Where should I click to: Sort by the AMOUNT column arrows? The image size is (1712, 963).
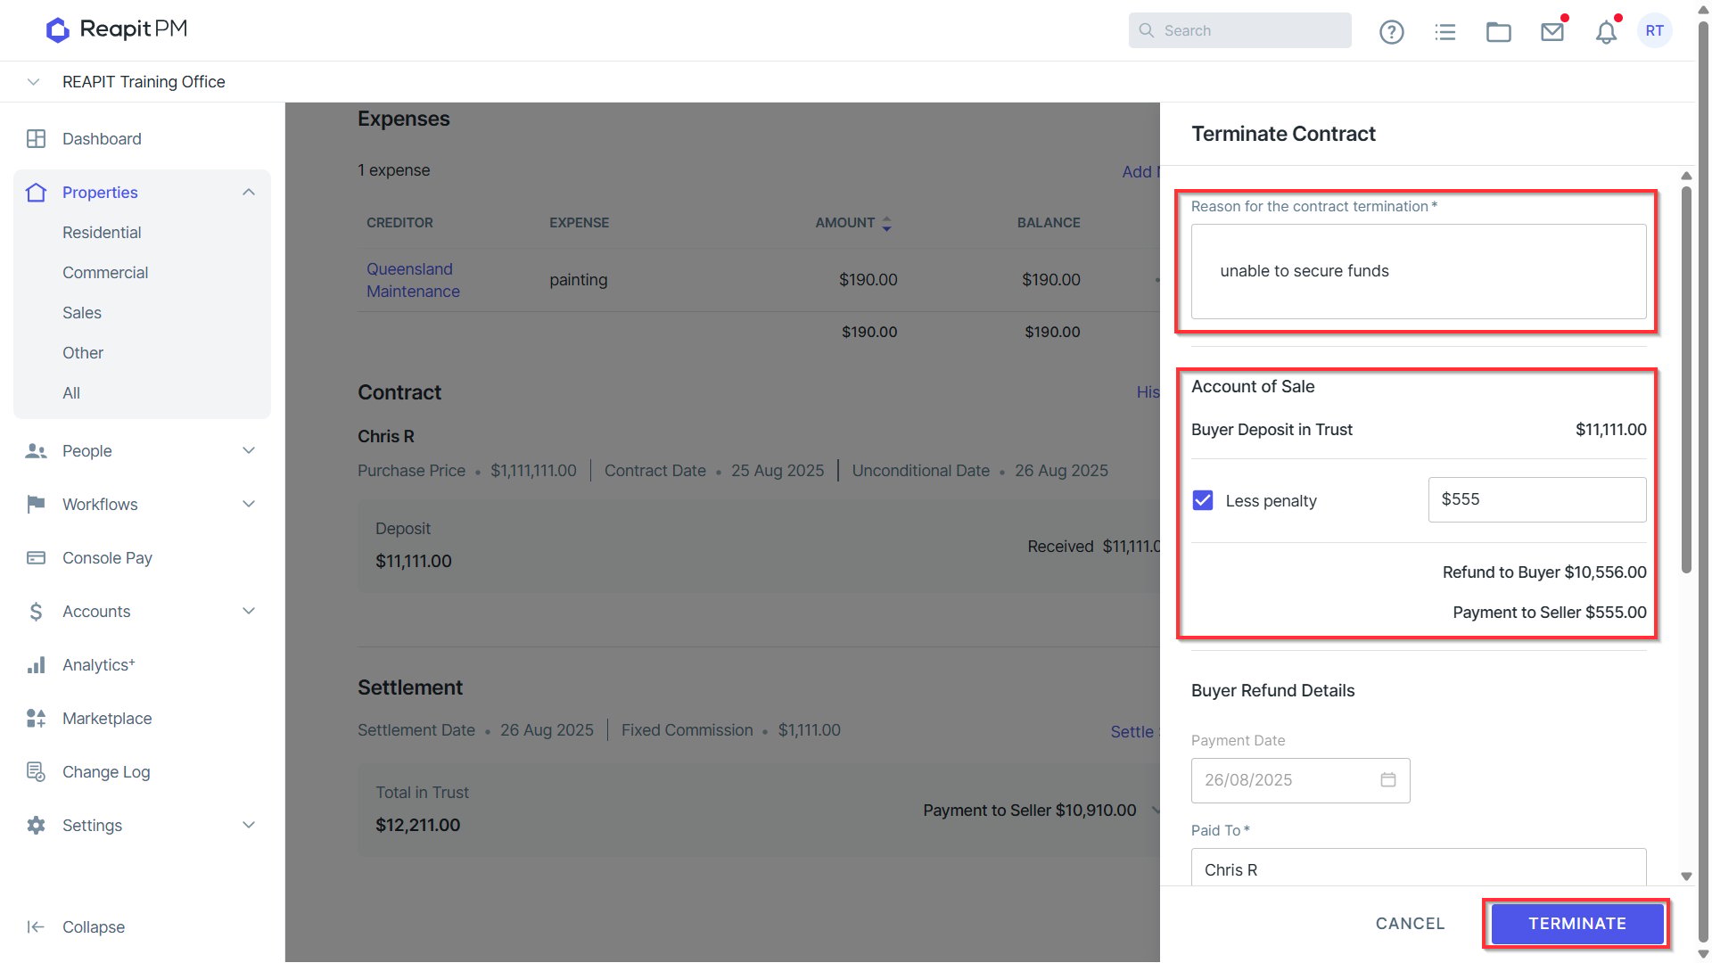[x=886, y=224]
